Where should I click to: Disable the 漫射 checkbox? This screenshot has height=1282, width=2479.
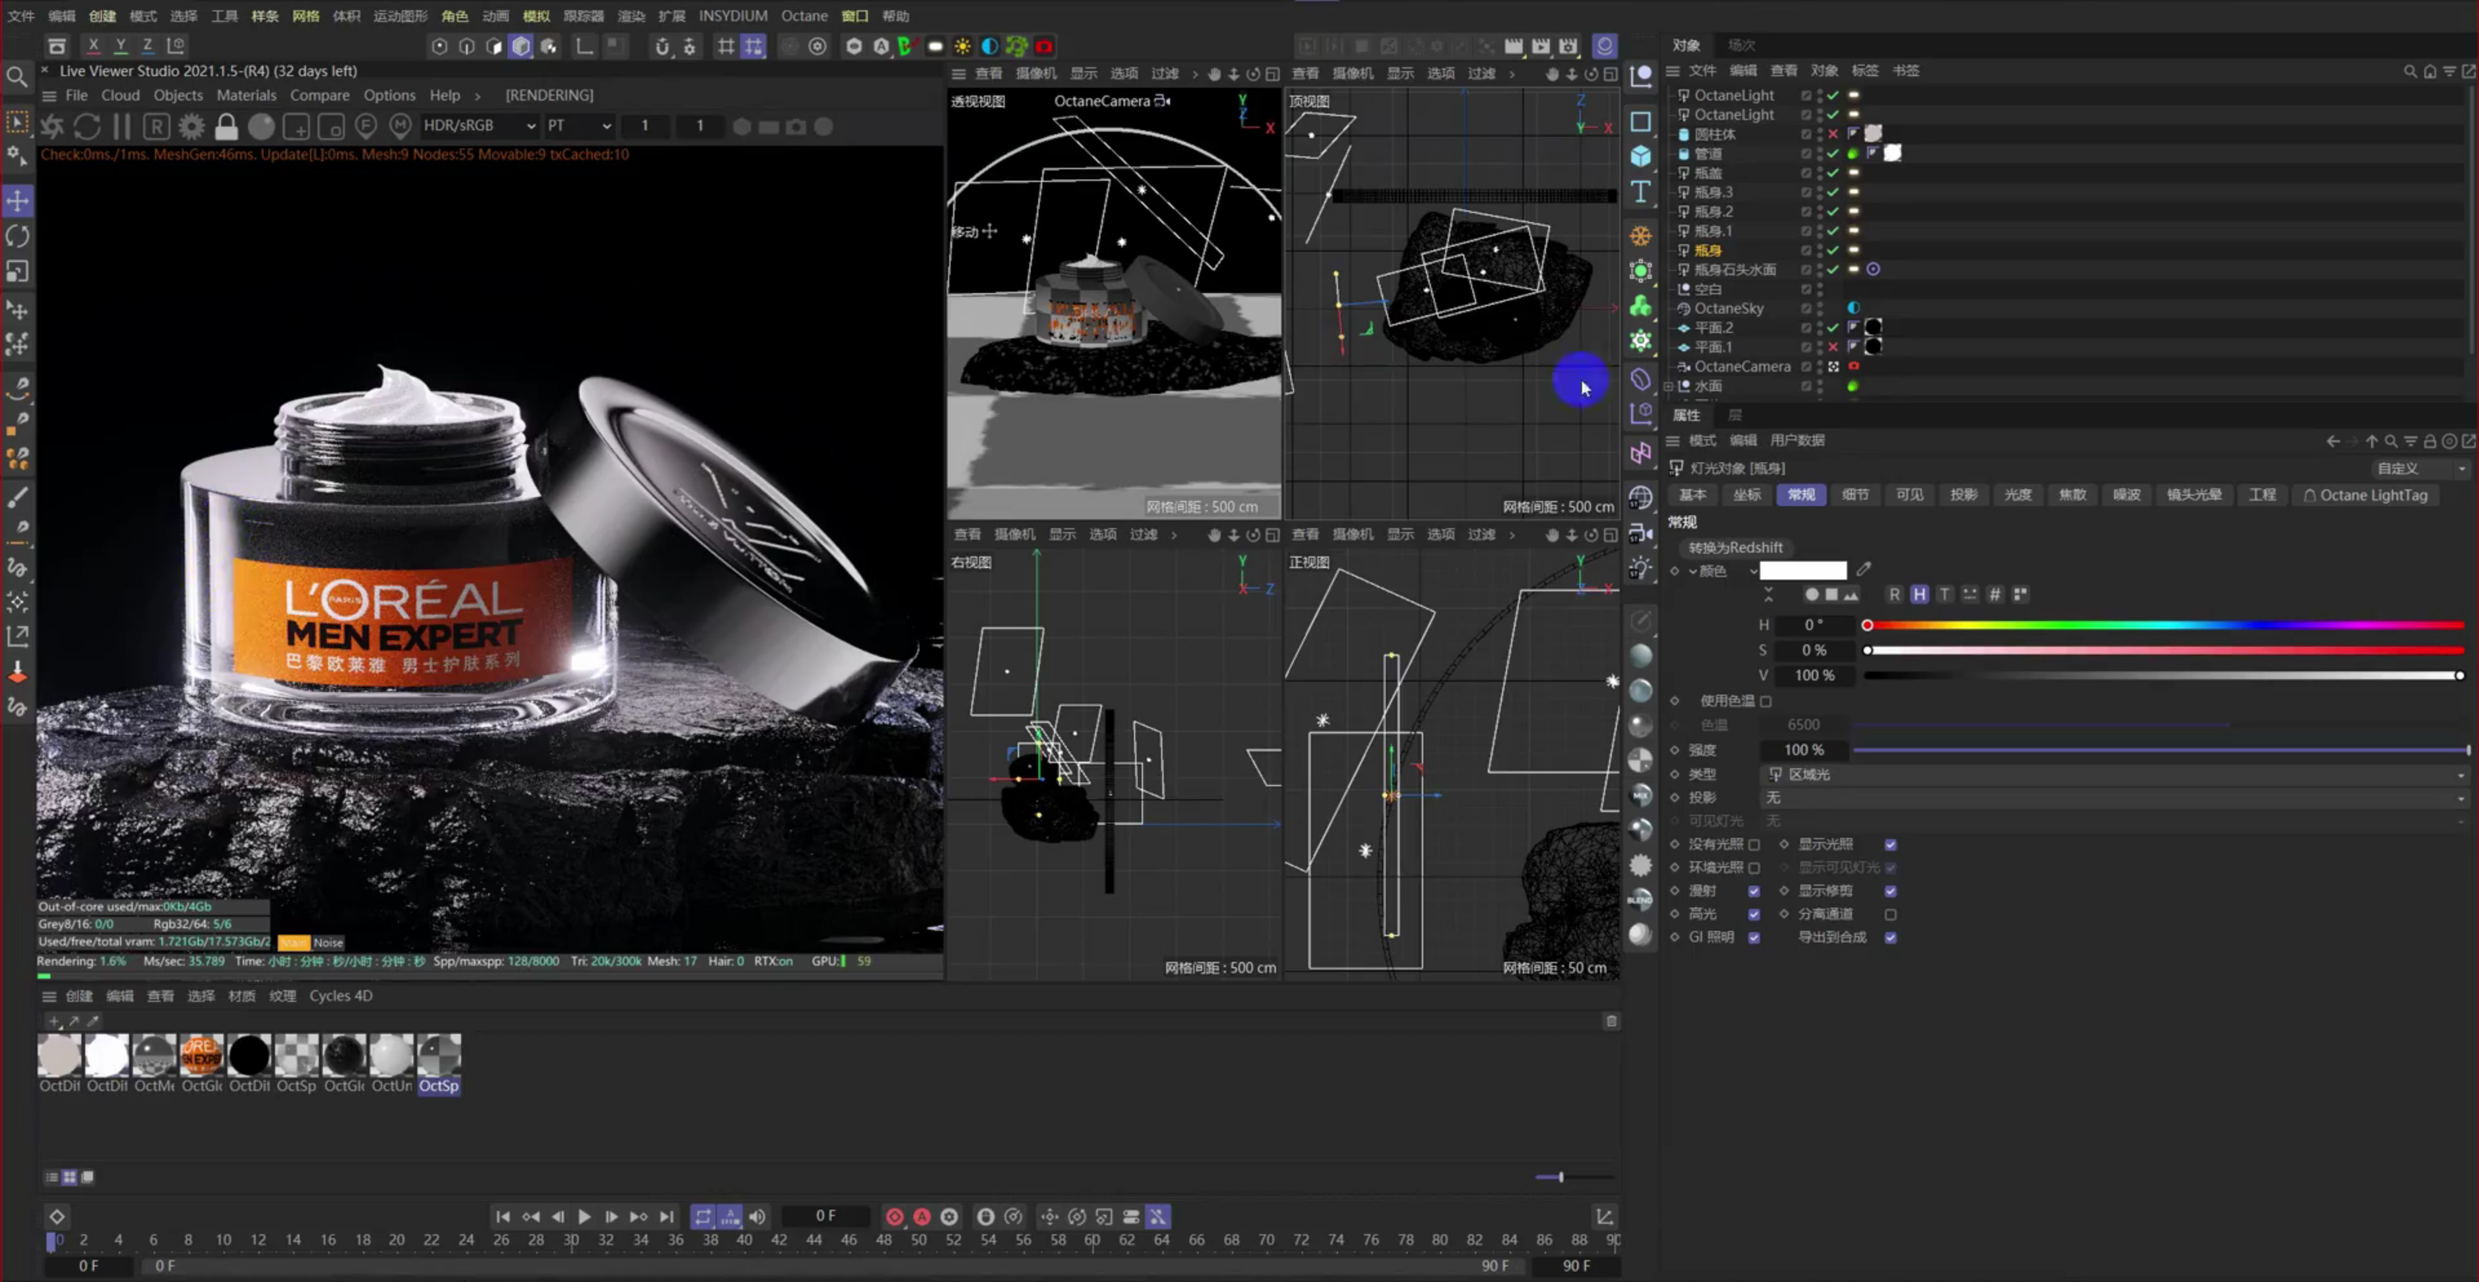pos(1754,891)
